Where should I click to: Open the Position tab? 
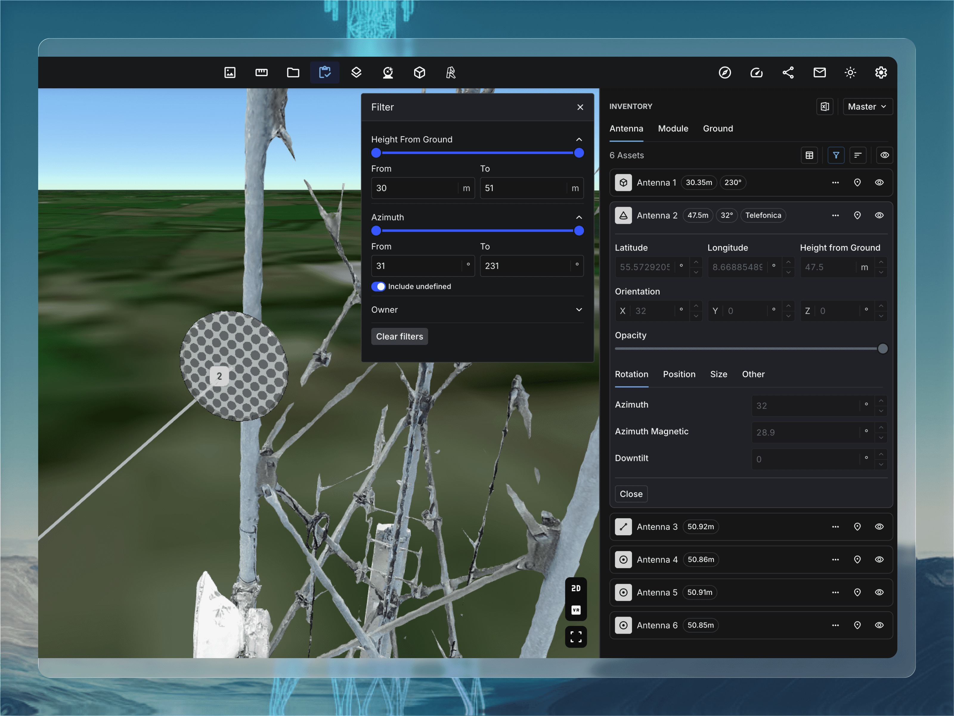coord(679,374)
